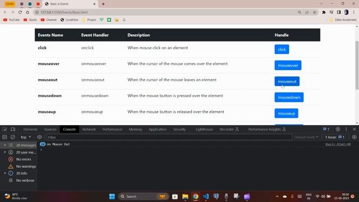Screen dimensions: 359x202
Task: Open console settings gear beside the issues counter
Action: point(354,137)
